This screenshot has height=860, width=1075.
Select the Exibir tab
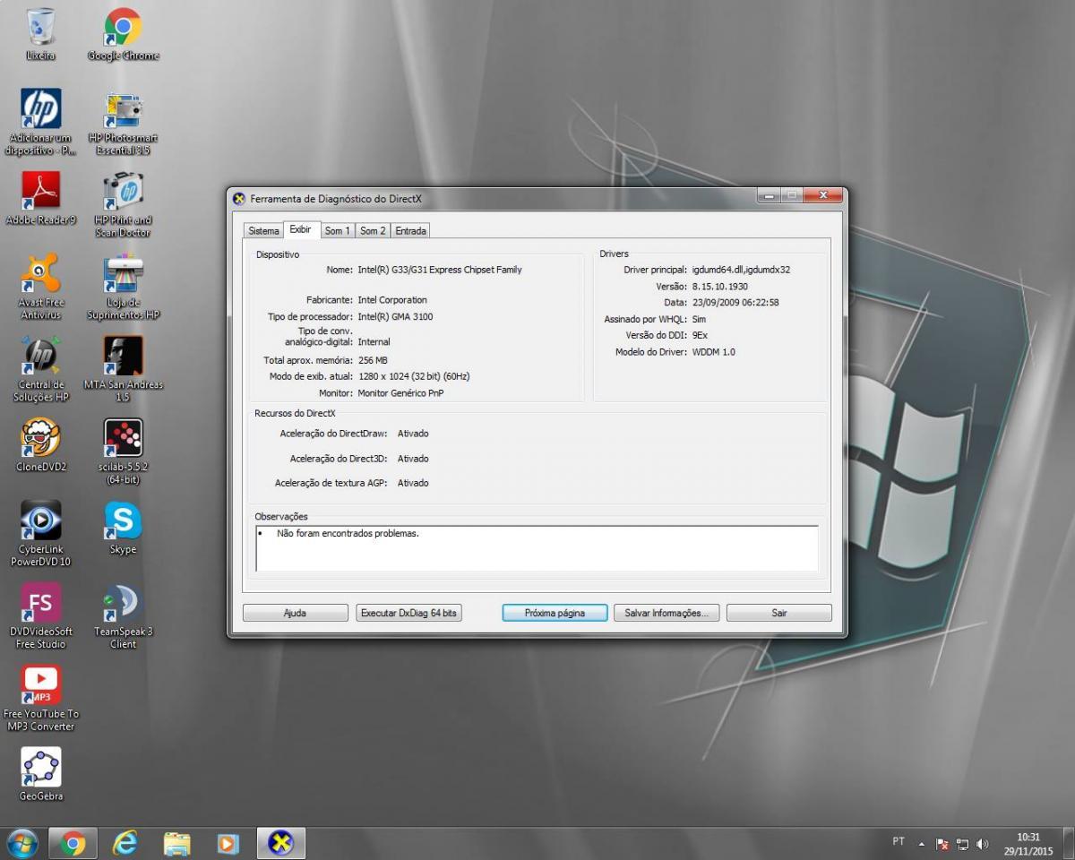[x=300, y=229]
